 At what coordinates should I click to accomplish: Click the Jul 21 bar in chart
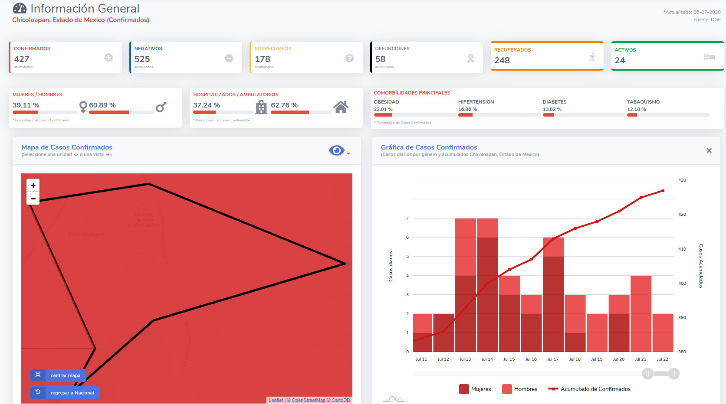(x=641, y=313)
